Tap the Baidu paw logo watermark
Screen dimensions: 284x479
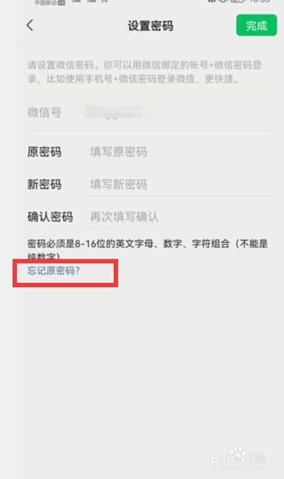(238, 453)
